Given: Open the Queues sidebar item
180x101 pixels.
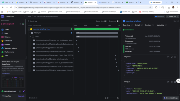Looking at the screenshot, I should pyautogui.click(x=7, y=44).
